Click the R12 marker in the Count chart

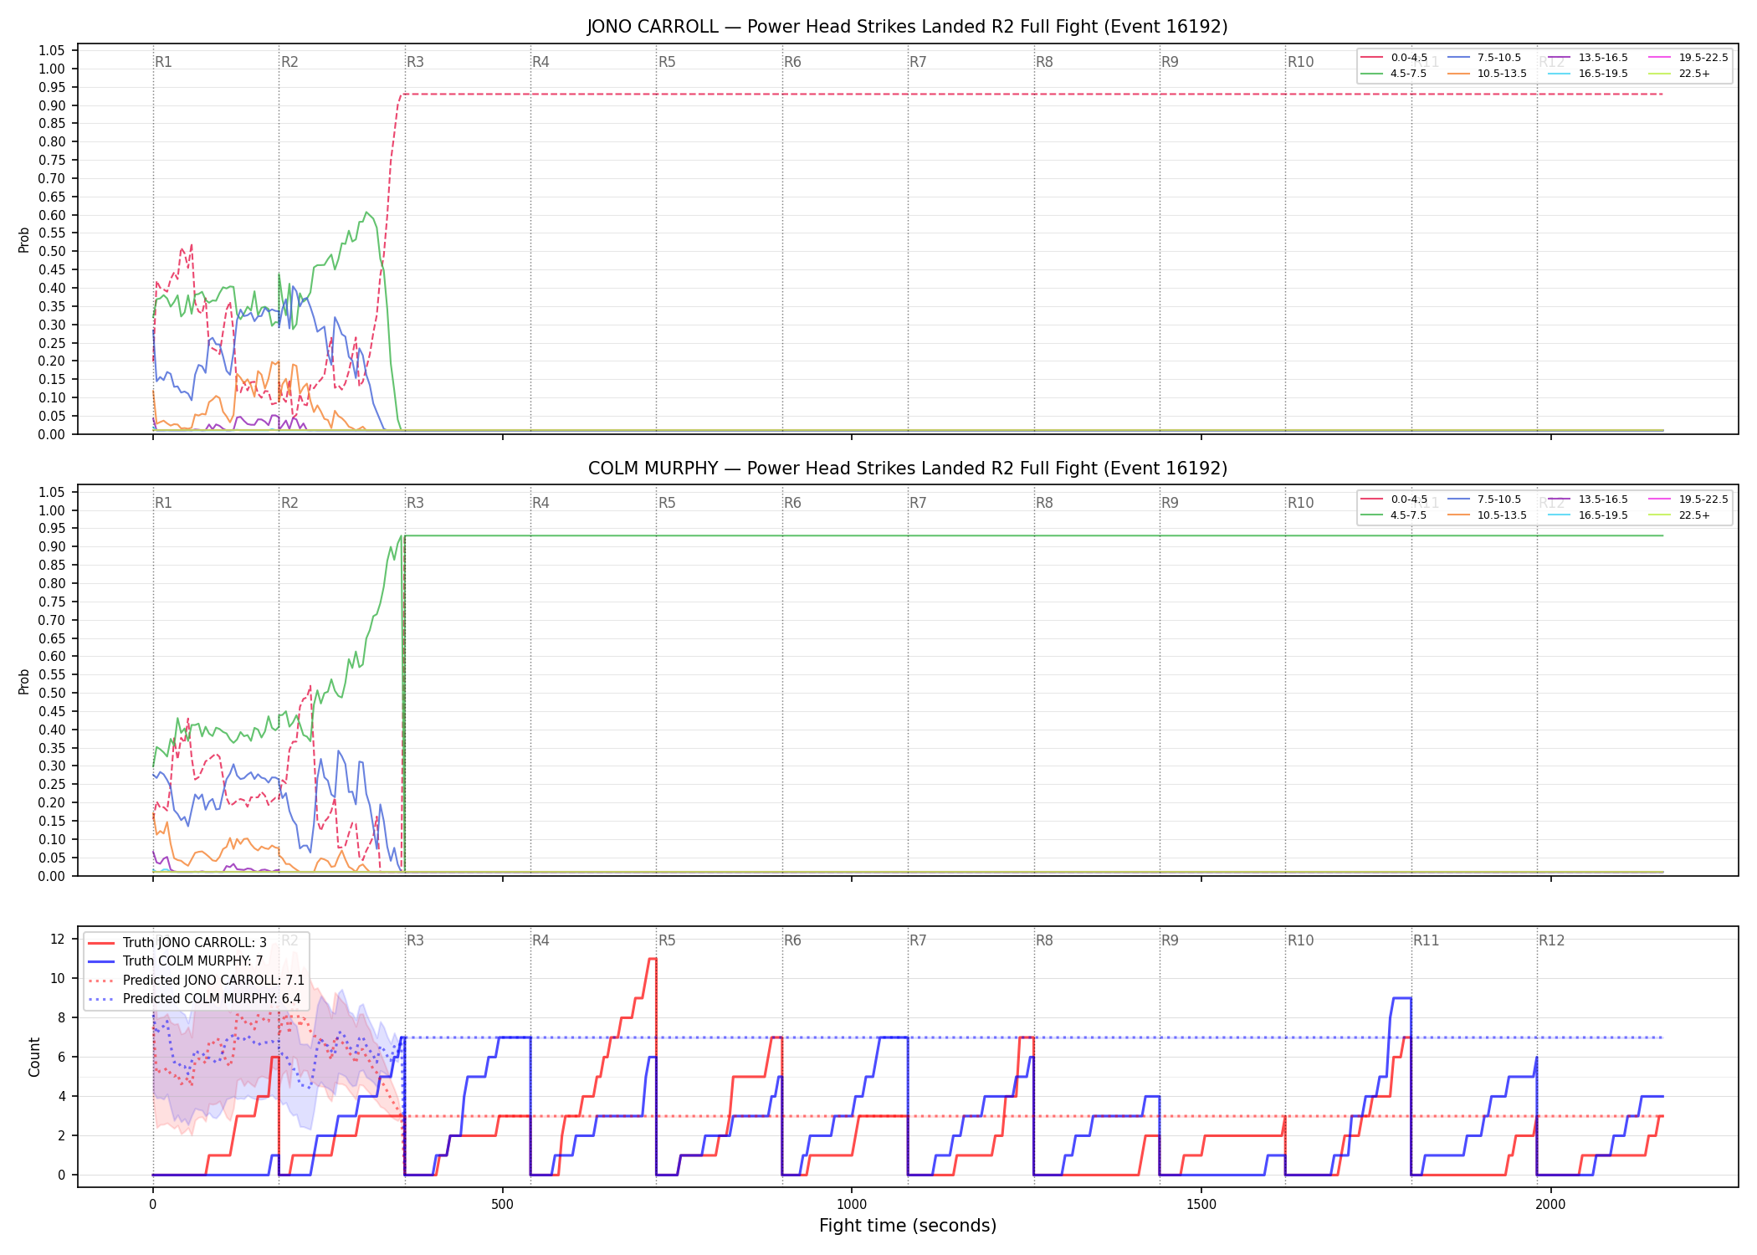point(1551,940)
